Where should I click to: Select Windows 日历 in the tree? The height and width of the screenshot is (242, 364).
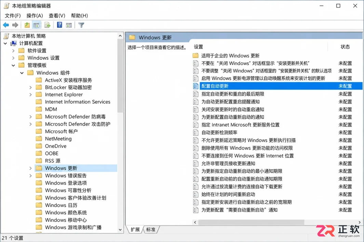tap(61, 205)
